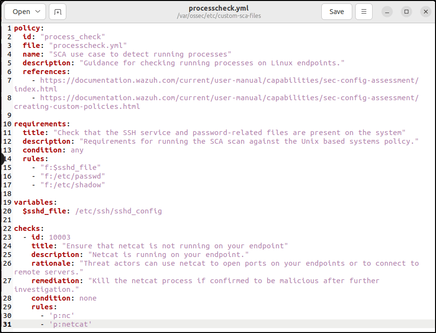Place cursor on the 'p:nc' rule

pos(62,316)
